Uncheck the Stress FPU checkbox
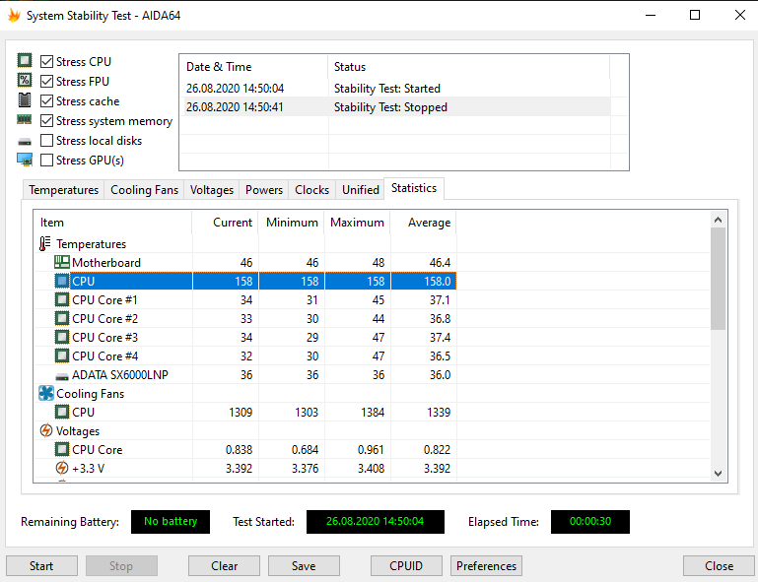Viewport: 758px width, 582px height. 46,81
